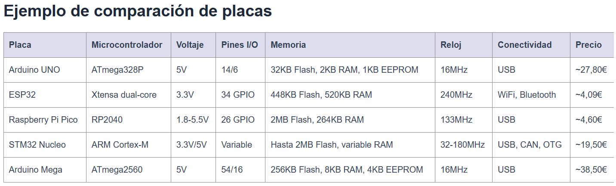Click the Arduino Mega cell

point(36,170)
